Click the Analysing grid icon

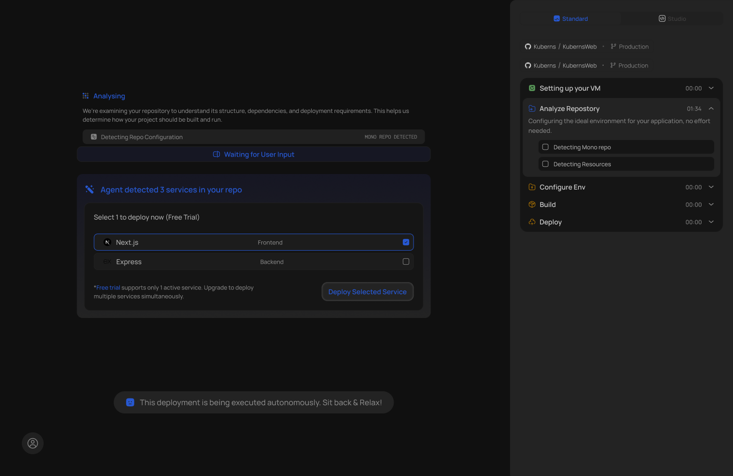tap(85, 96)
